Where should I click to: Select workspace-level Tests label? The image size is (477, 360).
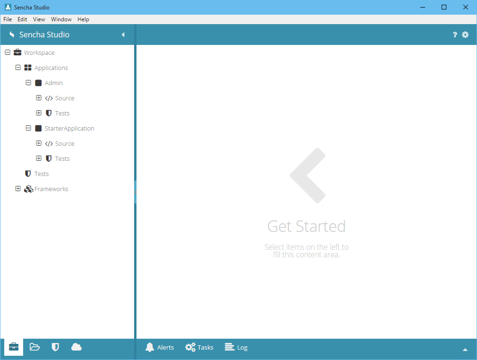pos(42,174)
